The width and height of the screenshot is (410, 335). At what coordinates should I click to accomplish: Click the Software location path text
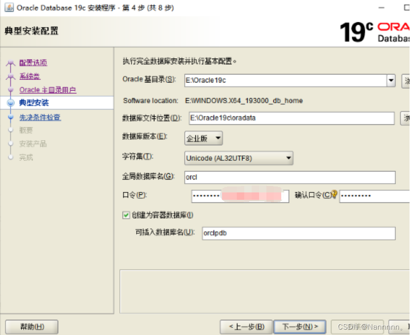(x=244, y=101)
